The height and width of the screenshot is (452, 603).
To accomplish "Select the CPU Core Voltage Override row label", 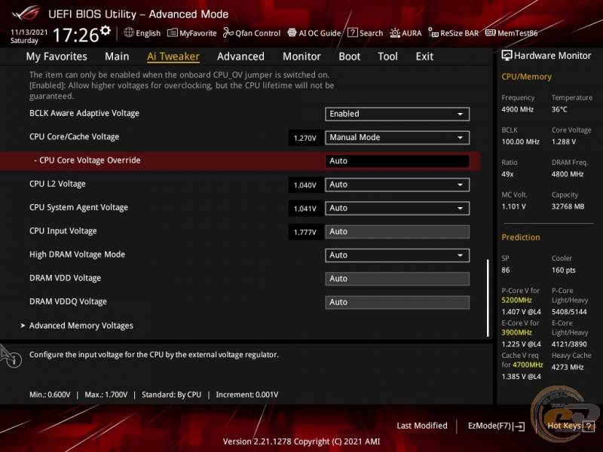I will click(87, 160).
